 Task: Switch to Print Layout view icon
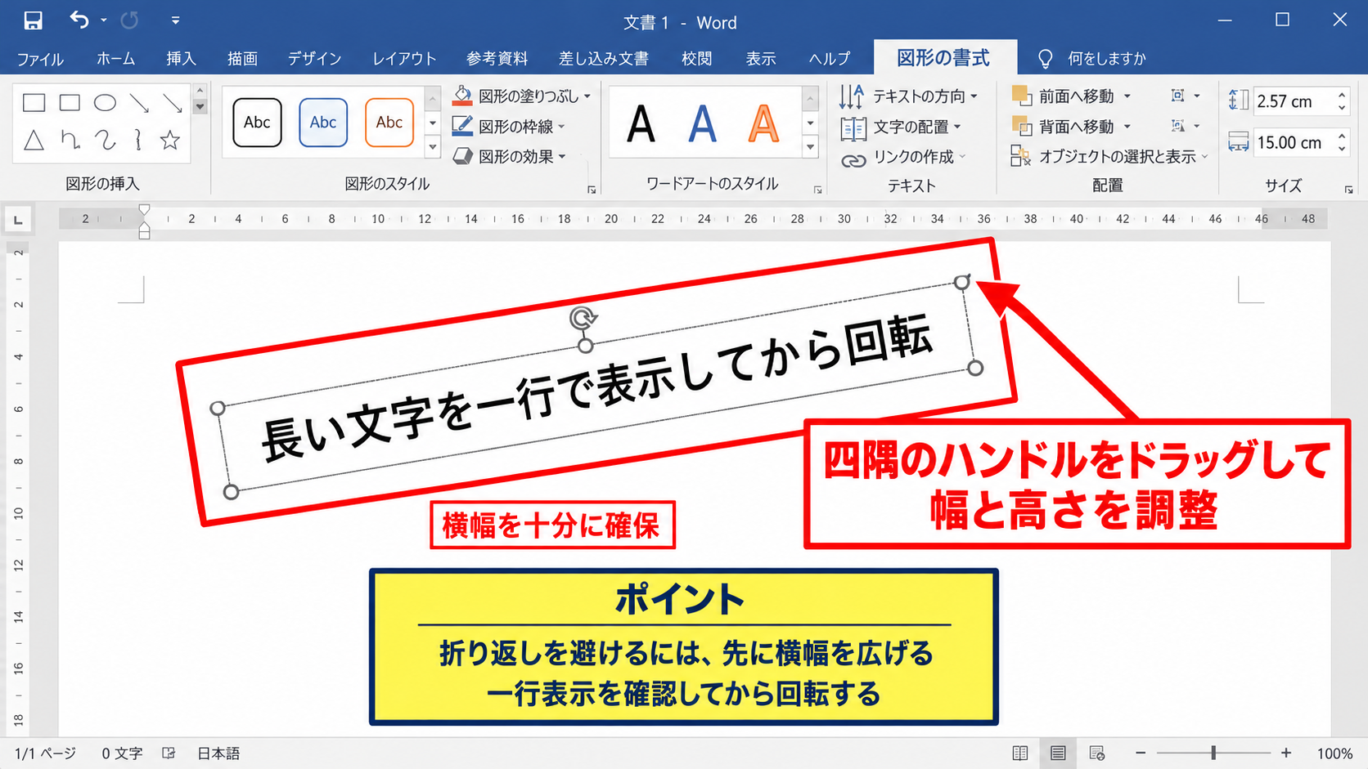click(x=1058, y=753)
